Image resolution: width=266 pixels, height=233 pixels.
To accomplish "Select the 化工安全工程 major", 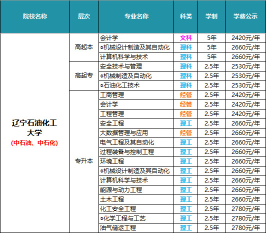I will [x=118, y=209].
